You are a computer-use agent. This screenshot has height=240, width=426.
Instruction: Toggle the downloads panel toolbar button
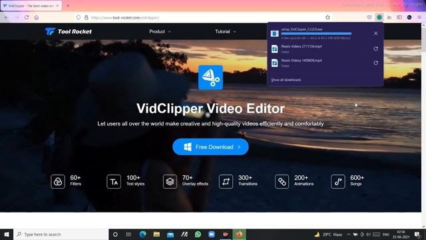coord(379,17)
